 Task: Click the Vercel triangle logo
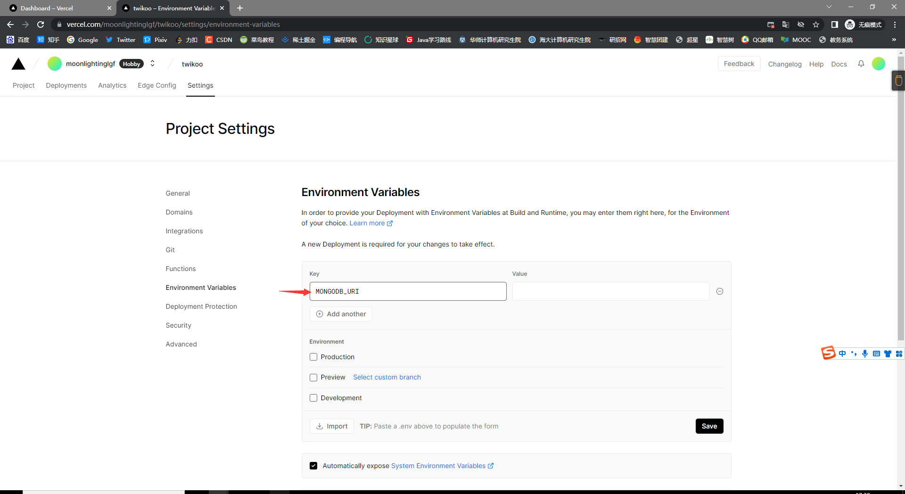click(x=18, y=64)
